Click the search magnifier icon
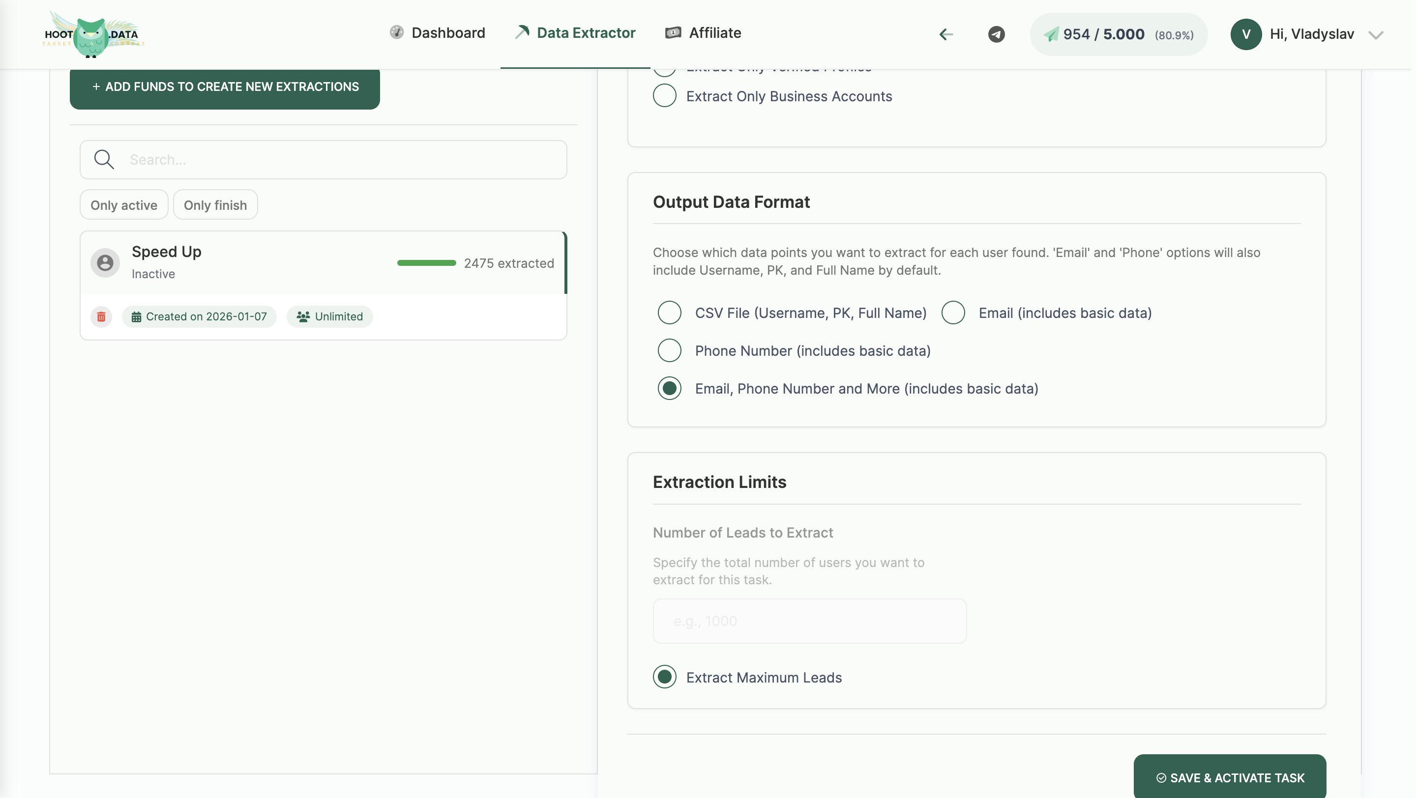 [x=104, y=159]
